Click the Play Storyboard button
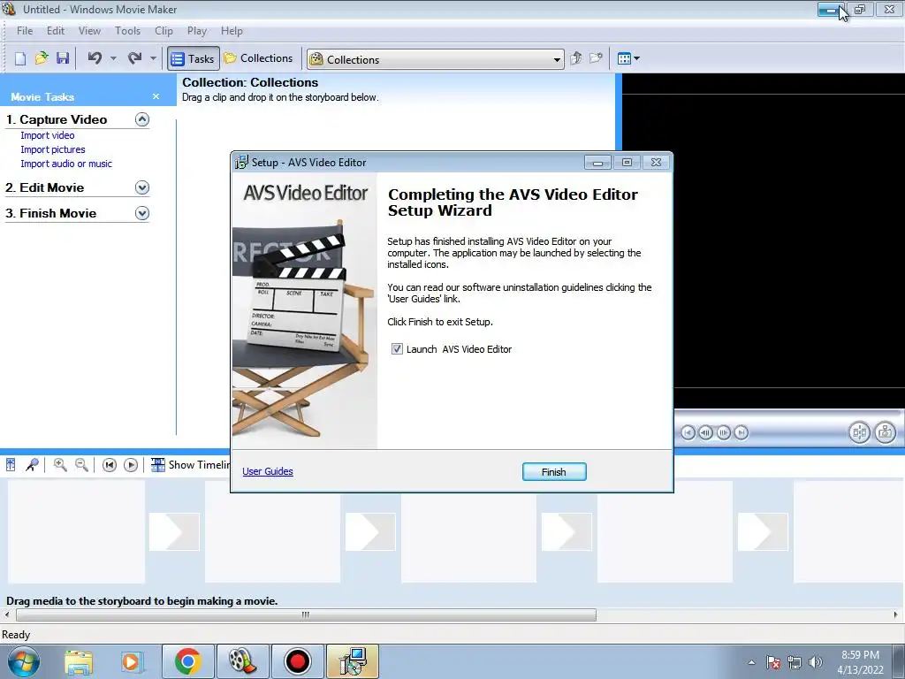 pyautogui.click(x=131, y=465)
